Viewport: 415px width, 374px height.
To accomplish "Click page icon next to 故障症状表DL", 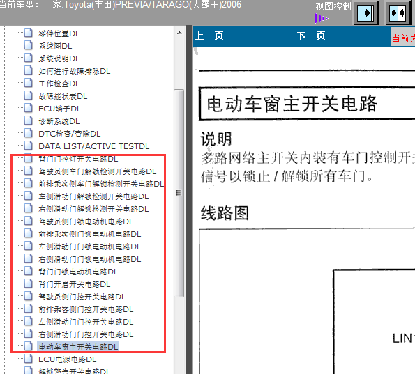I will (29, 95).
